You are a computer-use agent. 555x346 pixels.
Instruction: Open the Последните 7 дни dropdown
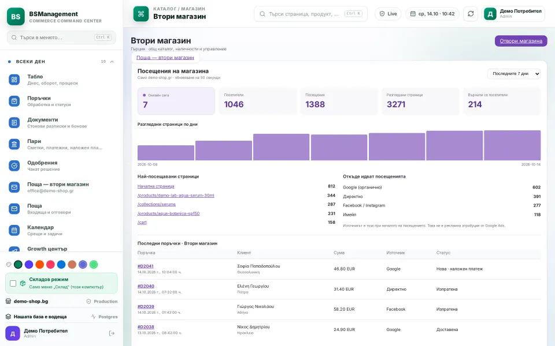514,74
